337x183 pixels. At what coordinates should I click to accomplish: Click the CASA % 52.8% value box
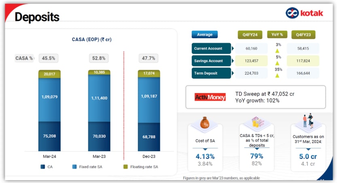pos(99,58)
